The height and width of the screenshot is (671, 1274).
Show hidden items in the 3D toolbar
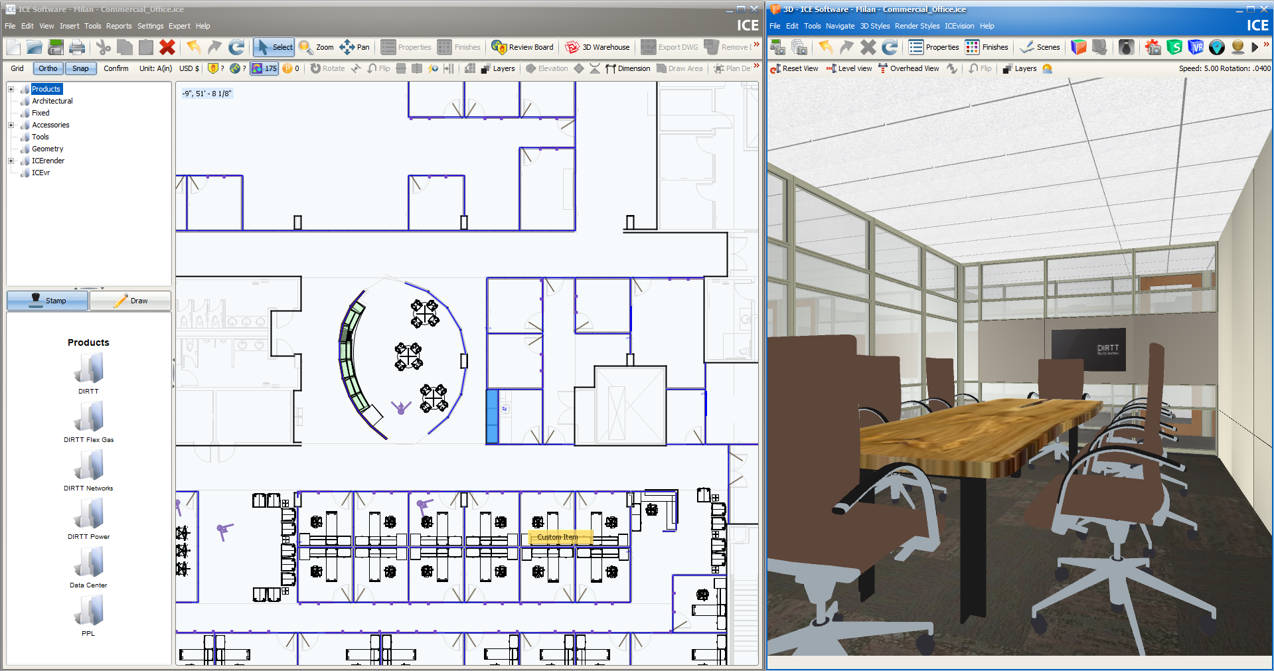[1267, 44]
